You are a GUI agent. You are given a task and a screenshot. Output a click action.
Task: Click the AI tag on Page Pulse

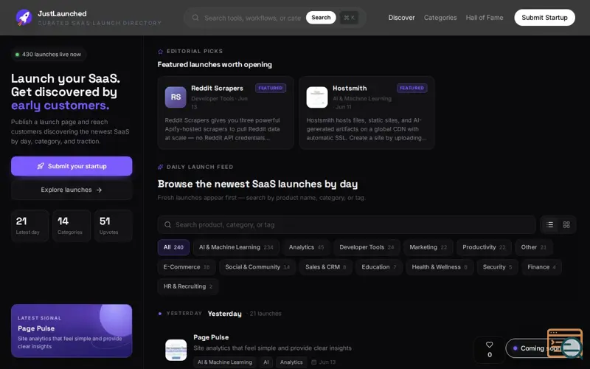[266, 362]
